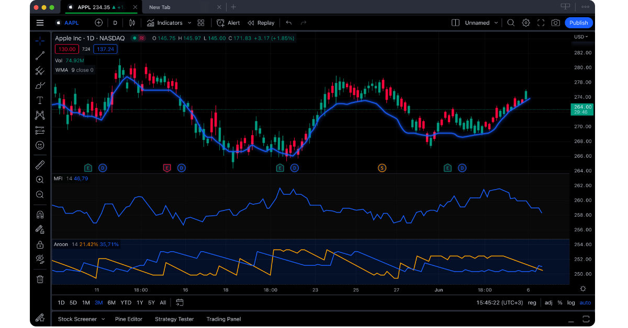Open the Strategy Tester tab

[174, 319]
